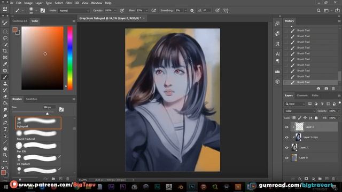Select the Pen tool
The height and width of the screenshot is (192, 342).
(5, 123)
